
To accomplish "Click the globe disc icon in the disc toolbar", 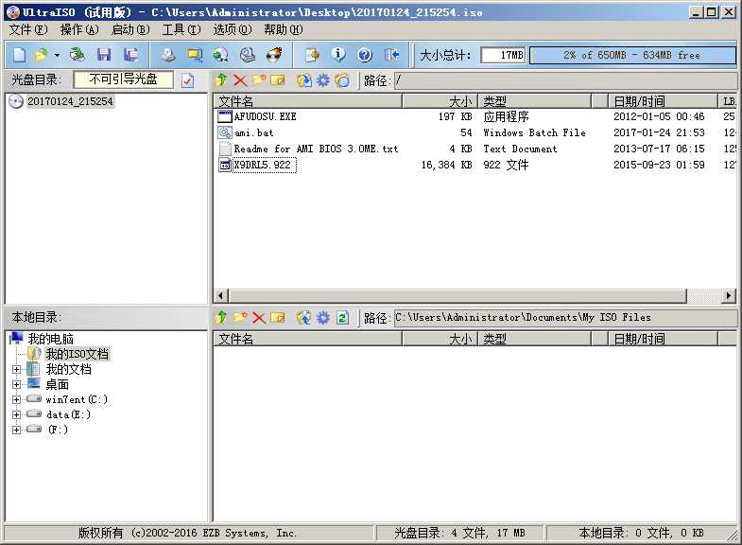I will click(x=341, y=80).
